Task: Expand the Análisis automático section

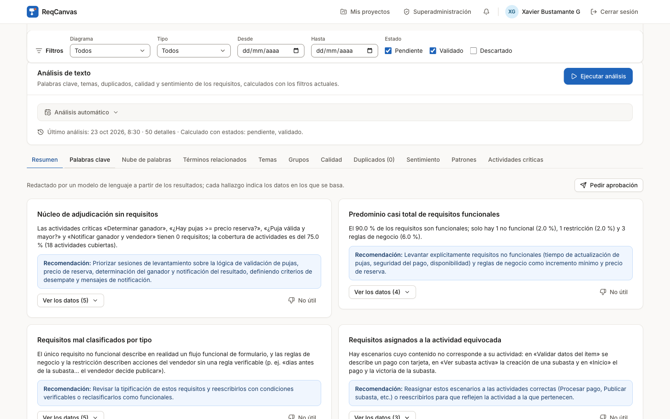Action: (x=335, y=112)
